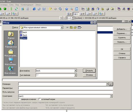The height and width of the screenshot is (112, 133).
Task: Open Мое сетевое окружение in the places bar
Action: click(11, 70)
